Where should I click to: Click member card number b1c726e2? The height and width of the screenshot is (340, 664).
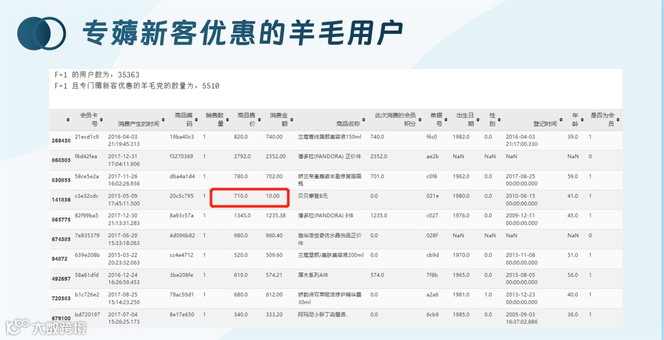[x=87, y=295]
